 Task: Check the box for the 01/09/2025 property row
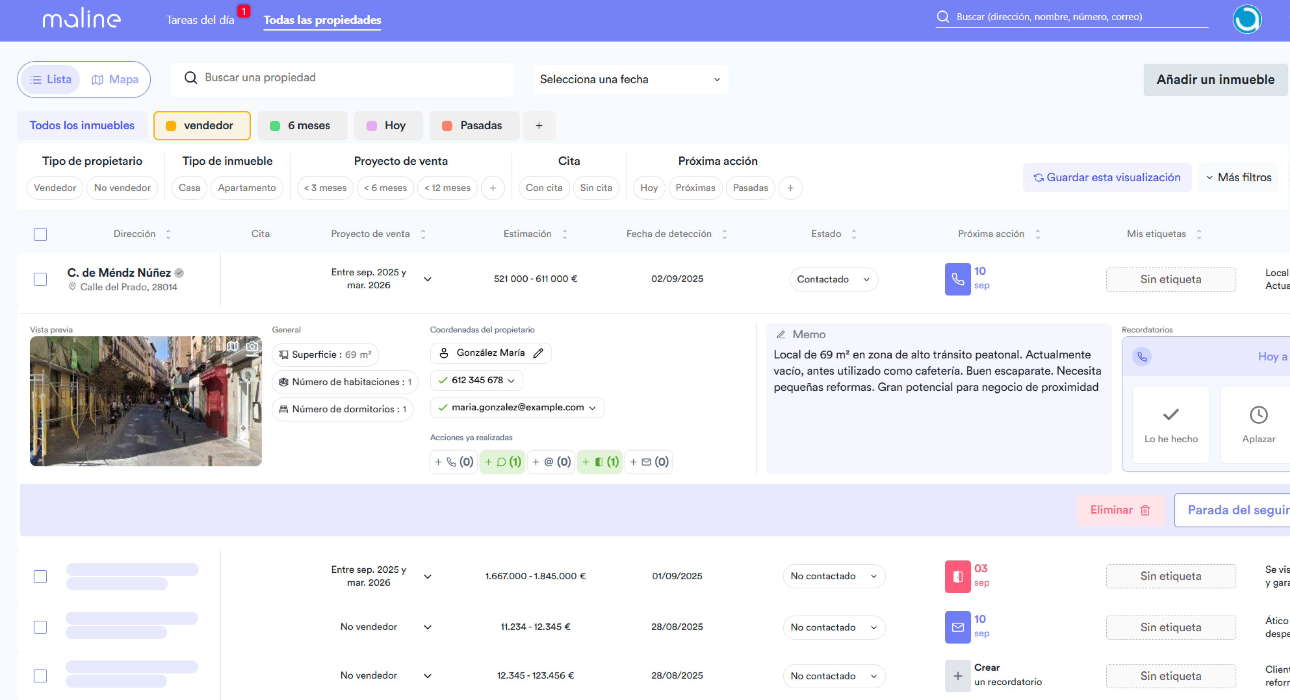pos(41,576)
